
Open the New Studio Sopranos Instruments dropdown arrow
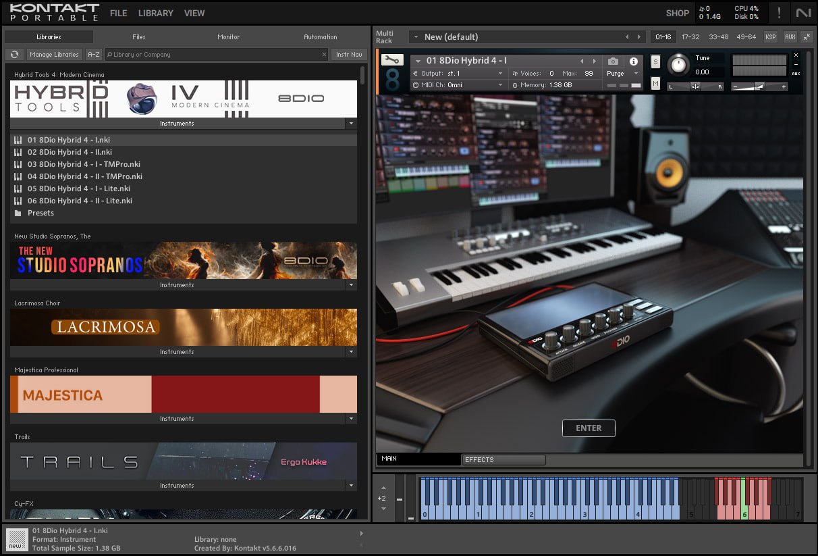[x=350, y=285]
